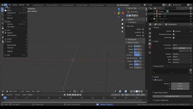
Task: Click Add Rigid Body World button
Action: (x=172, y=96)
